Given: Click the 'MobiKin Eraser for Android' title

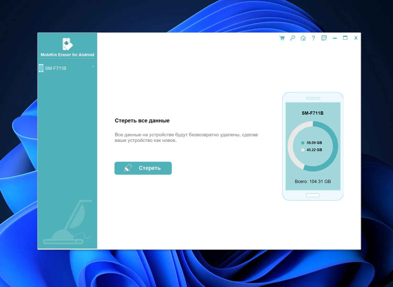Looking at the screenshot, I should tap(67, 55).
